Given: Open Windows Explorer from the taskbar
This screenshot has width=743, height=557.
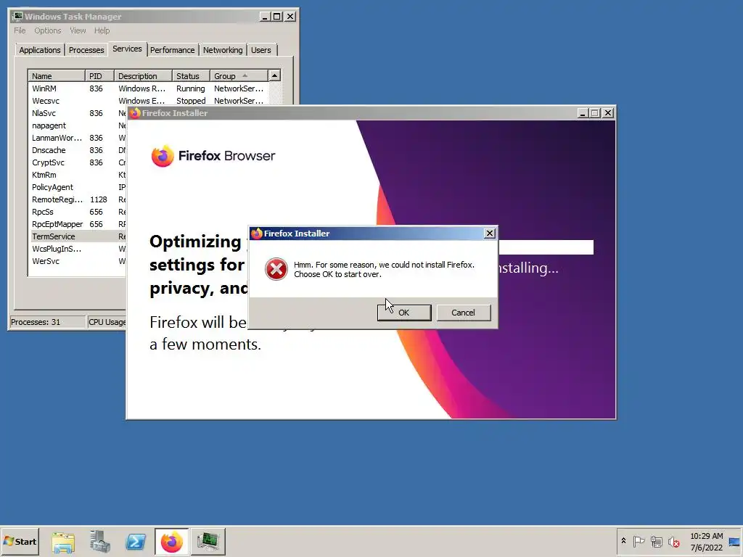Looking at the screenshot, I should click(x=63, y=542).
